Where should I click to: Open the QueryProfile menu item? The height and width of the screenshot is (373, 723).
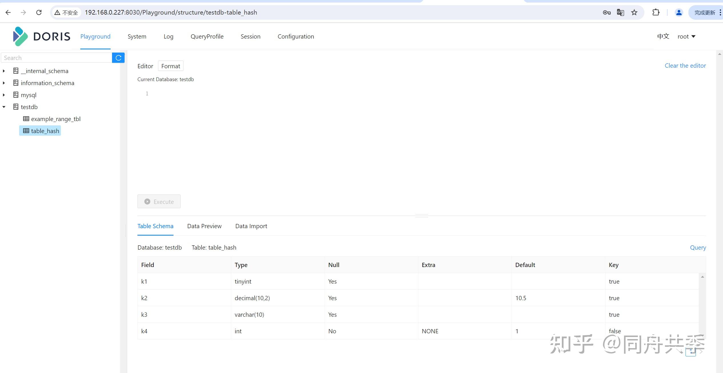[207, 36]
